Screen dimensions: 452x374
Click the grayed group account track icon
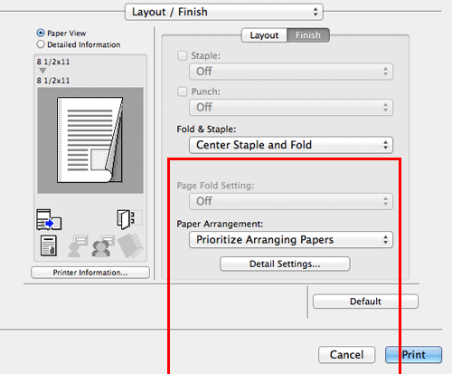pyautogui.click(x=103, y=246)
